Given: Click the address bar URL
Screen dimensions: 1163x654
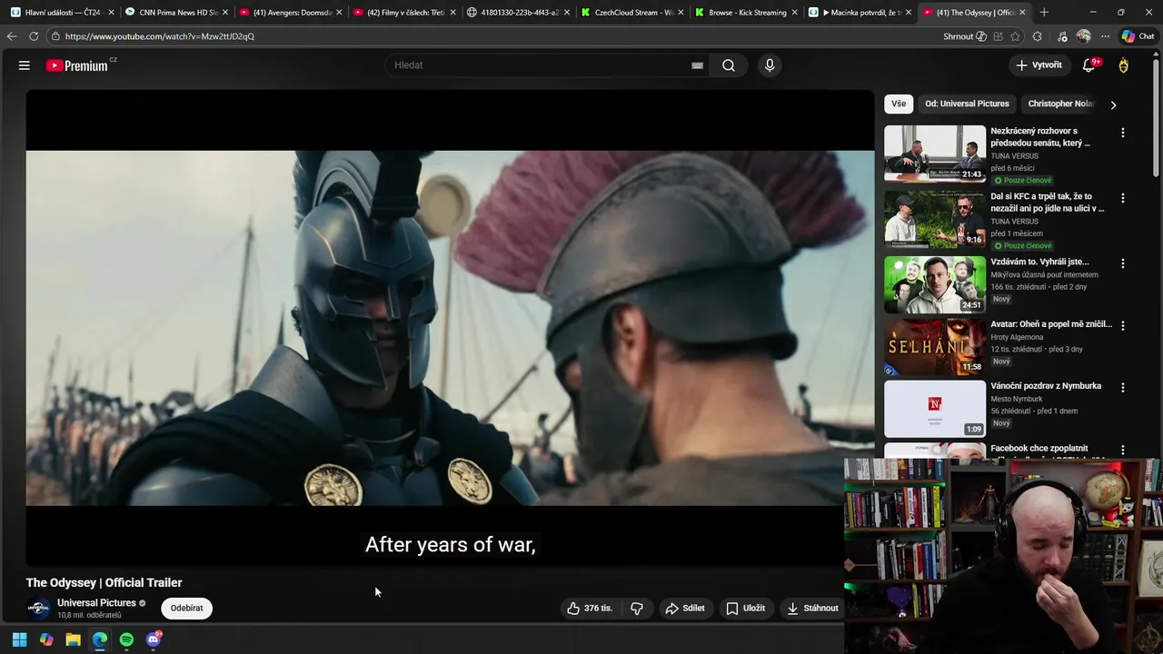Looking at the screenshot, I should click(x=160, y=36).
